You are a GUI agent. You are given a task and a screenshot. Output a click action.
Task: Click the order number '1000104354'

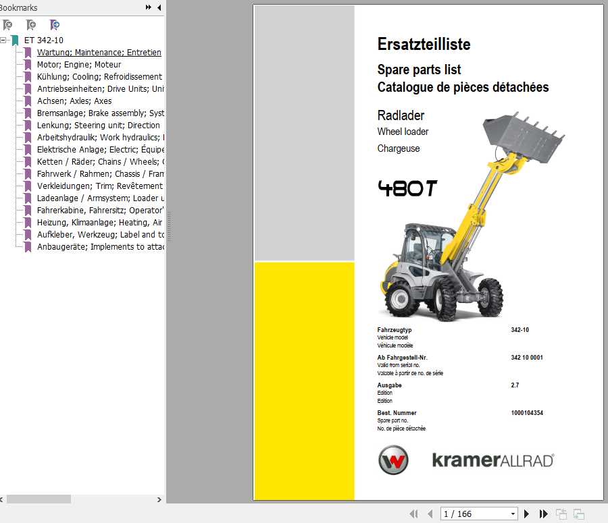tap(527, 412)
